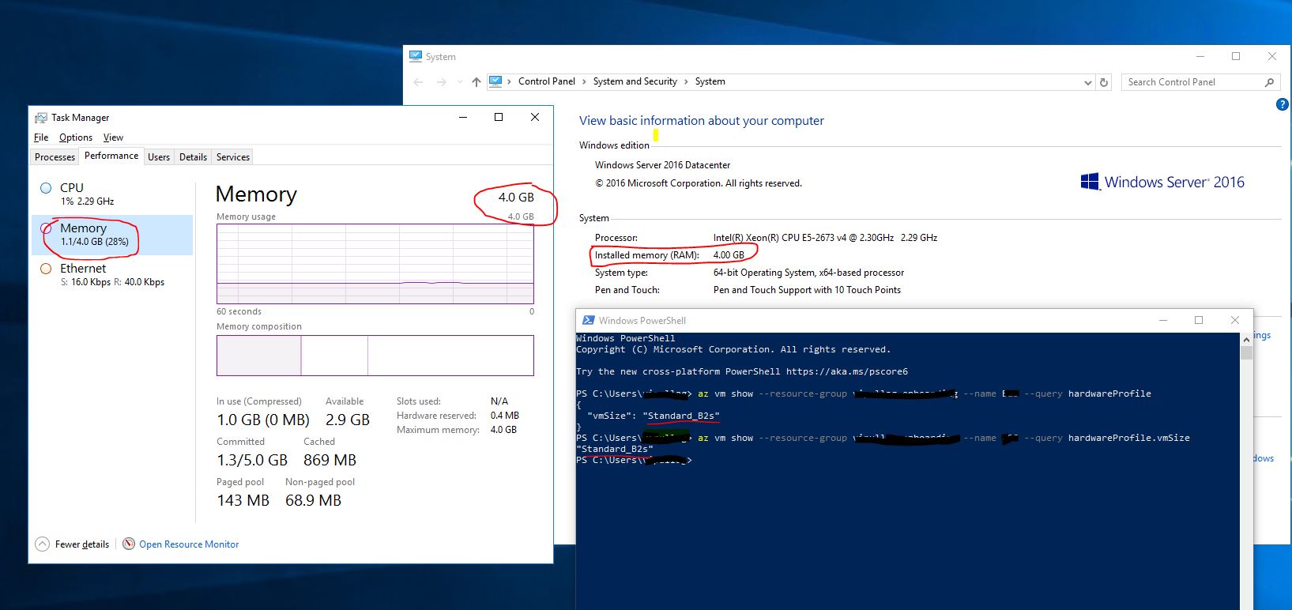Click 'Hardware reserved:' label
The height and width of the screenshot is (610, 1292).
coord(436,416)
